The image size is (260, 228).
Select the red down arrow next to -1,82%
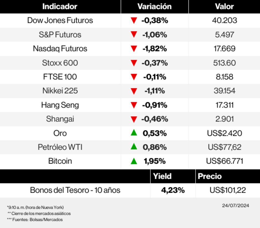(x=134, y=49)
